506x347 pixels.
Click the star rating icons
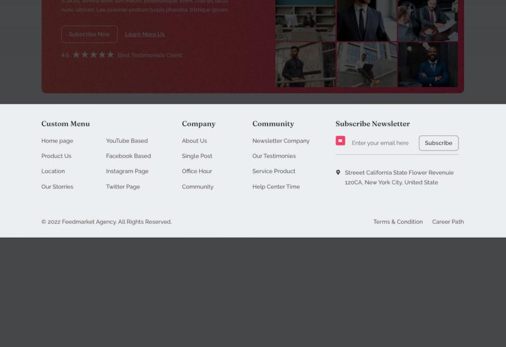point(93,55)
